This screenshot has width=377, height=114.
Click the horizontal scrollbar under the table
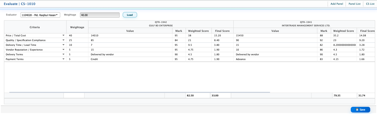tap(139, 92)
